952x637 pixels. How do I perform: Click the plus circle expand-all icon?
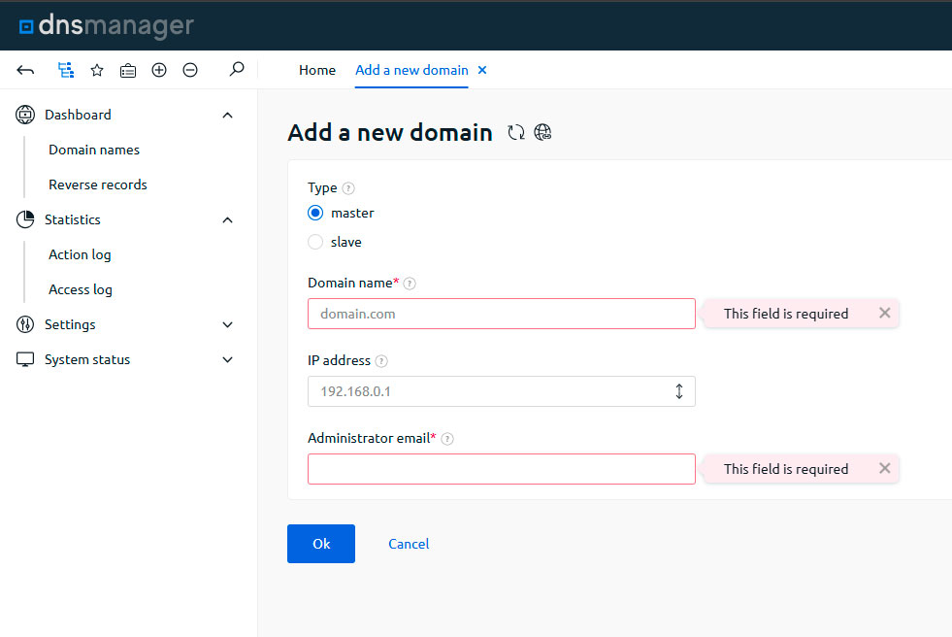[x=159, y=70]
